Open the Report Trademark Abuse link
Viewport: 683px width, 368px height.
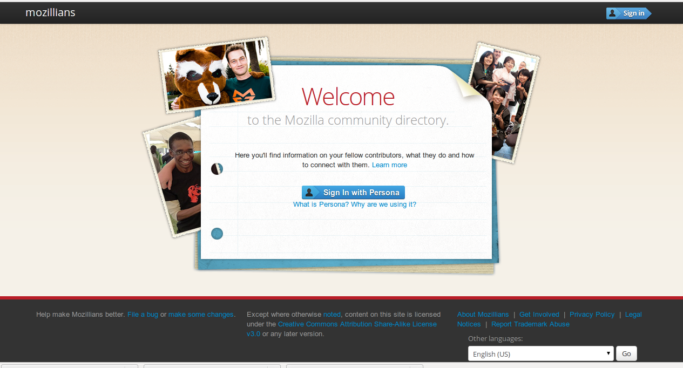pyautogui.click(x=530, y=324)
